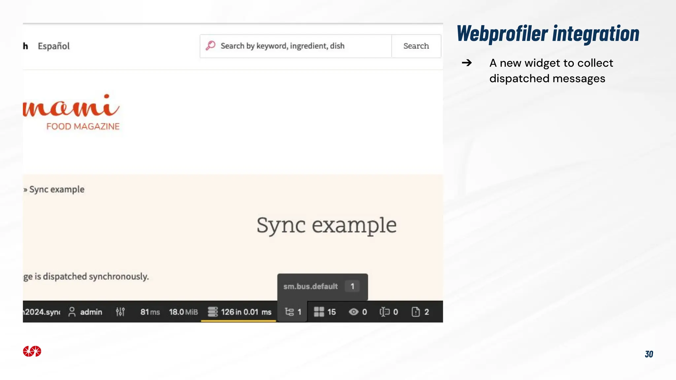
Task: Click the count badge 1 in tooltip
Action: 352,286
